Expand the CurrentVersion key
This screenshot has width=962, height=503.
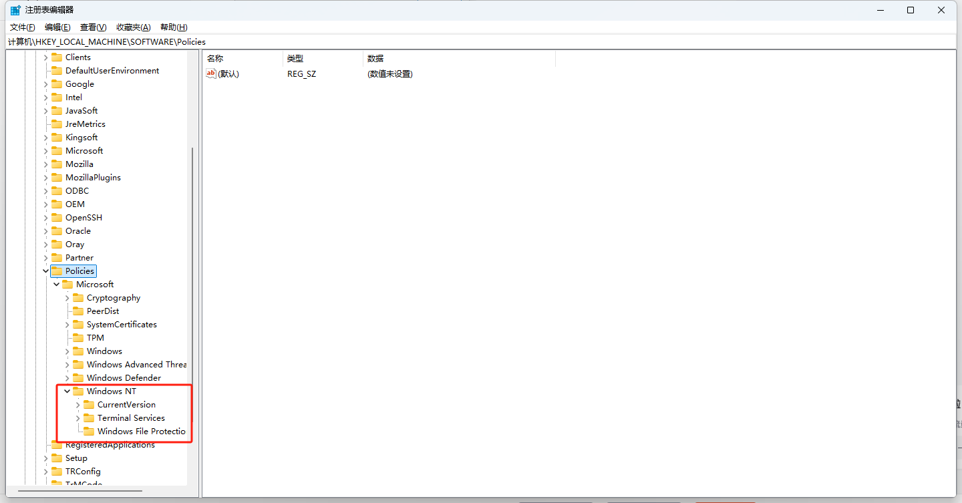click(x=77, y=405)
